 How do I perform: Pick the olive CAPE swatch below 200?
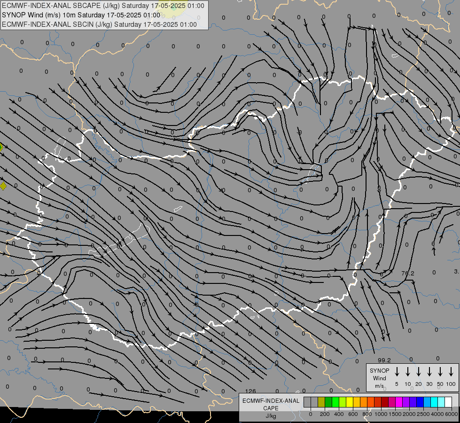tap(321, 402)
